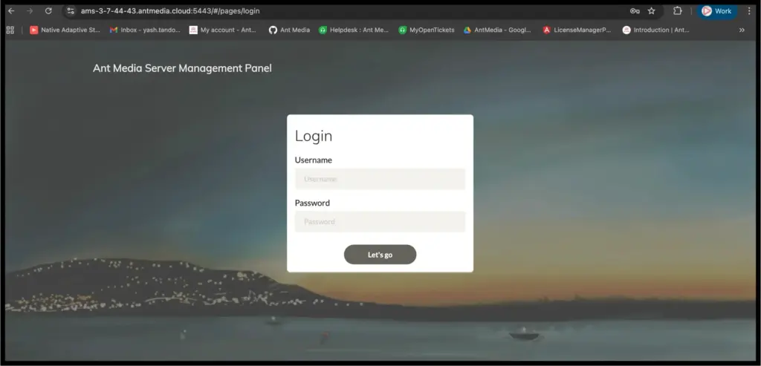Bookmark this page with the star icon
Screen dimensions: 761x366
(652, 11)
